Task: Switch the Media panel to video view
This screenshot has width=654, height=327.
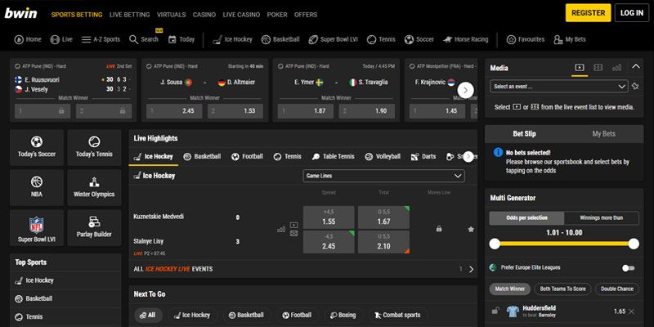Action: 580,67
